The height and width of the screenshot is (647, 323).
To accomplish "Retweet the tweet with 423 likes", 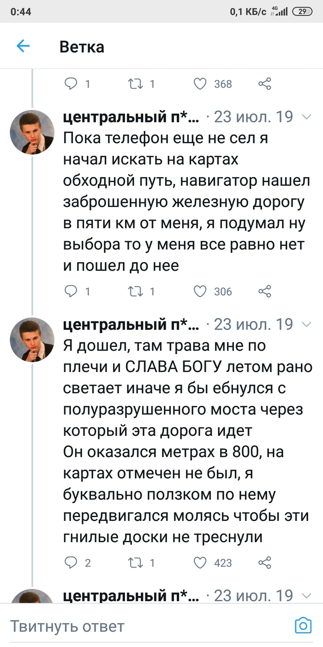I will (136, 562).
